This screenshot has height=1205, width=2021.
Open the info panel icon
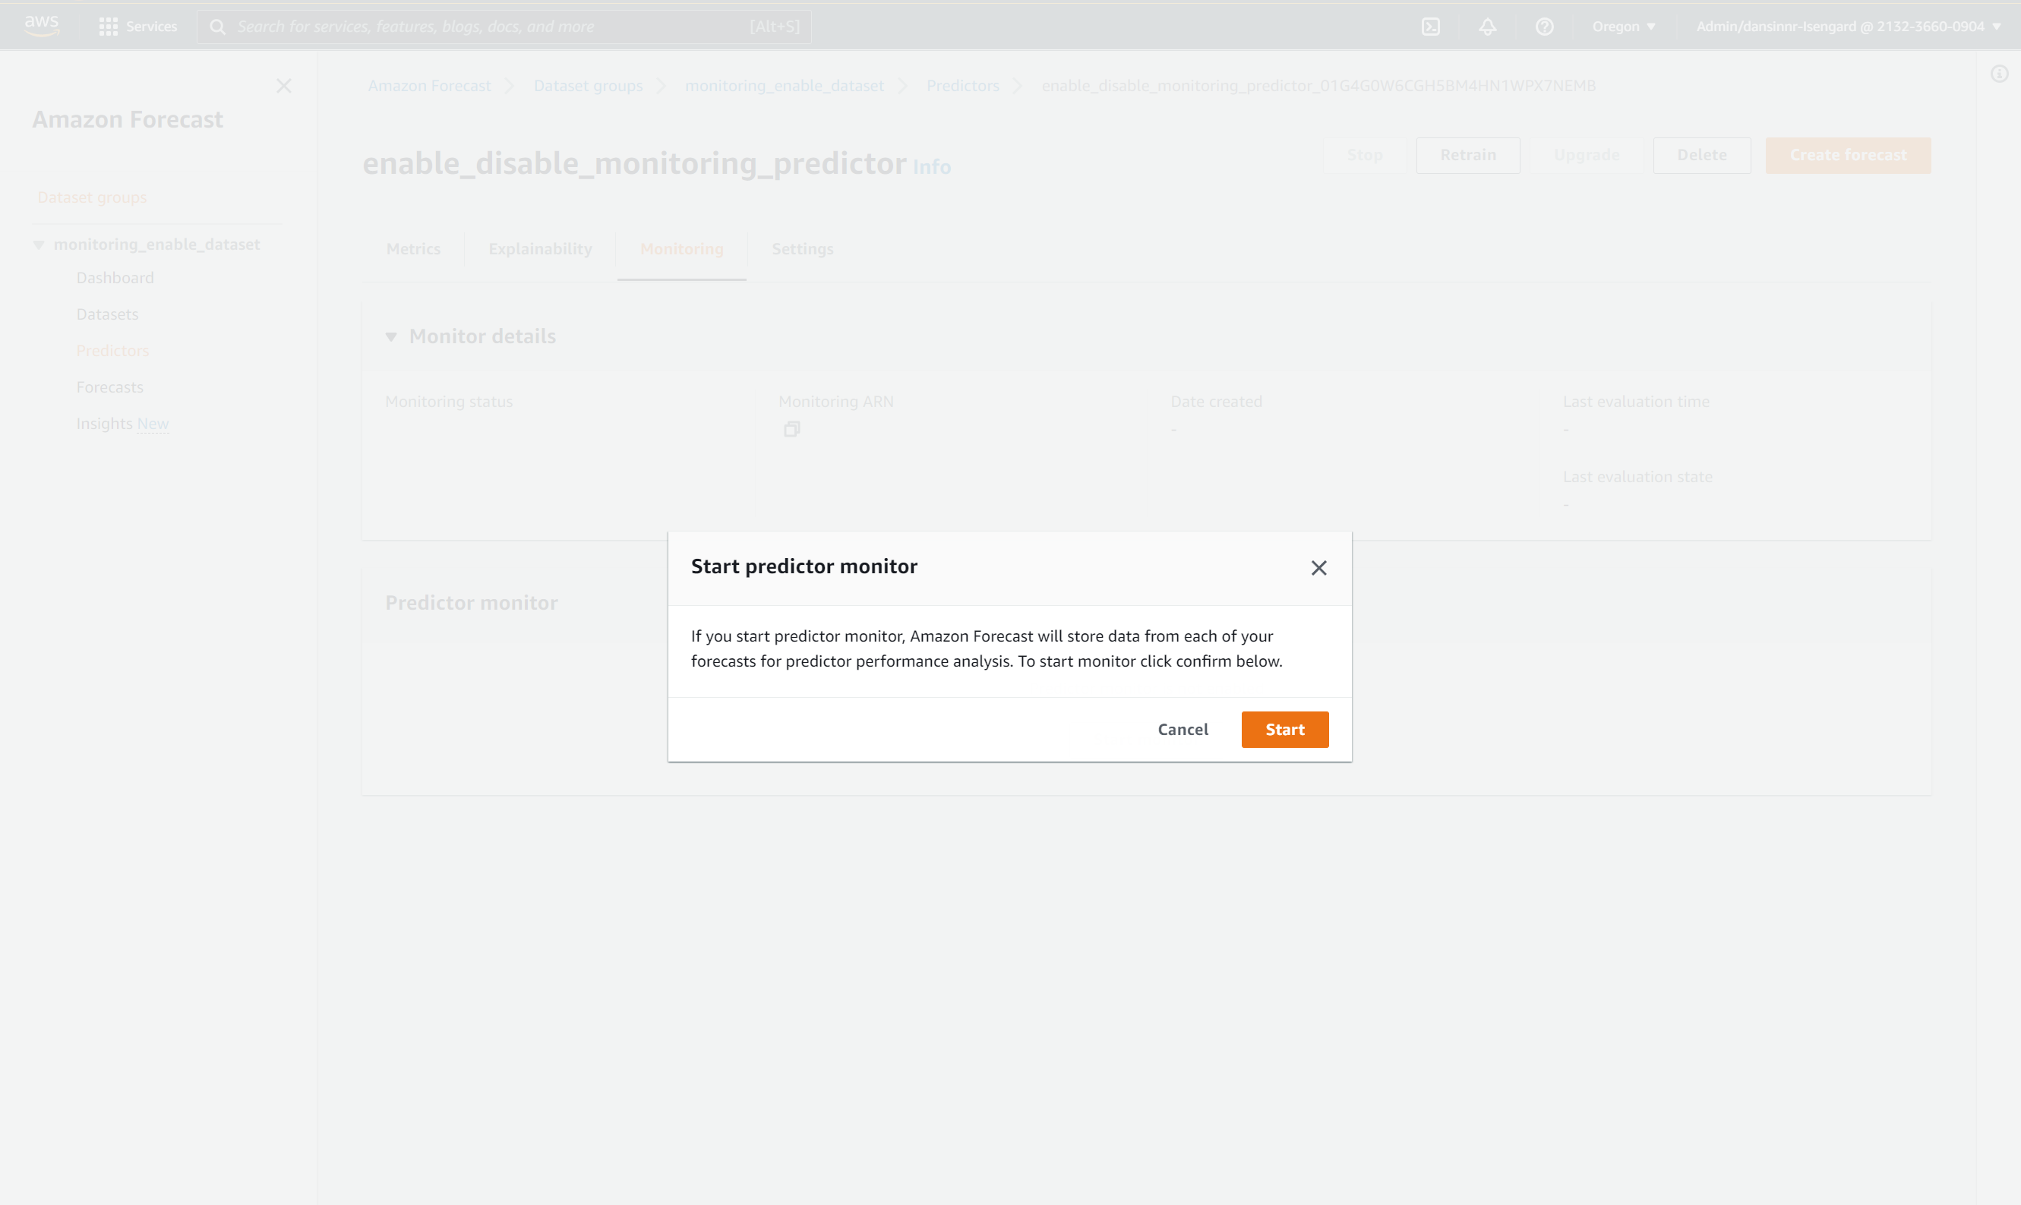[1998, 74]
